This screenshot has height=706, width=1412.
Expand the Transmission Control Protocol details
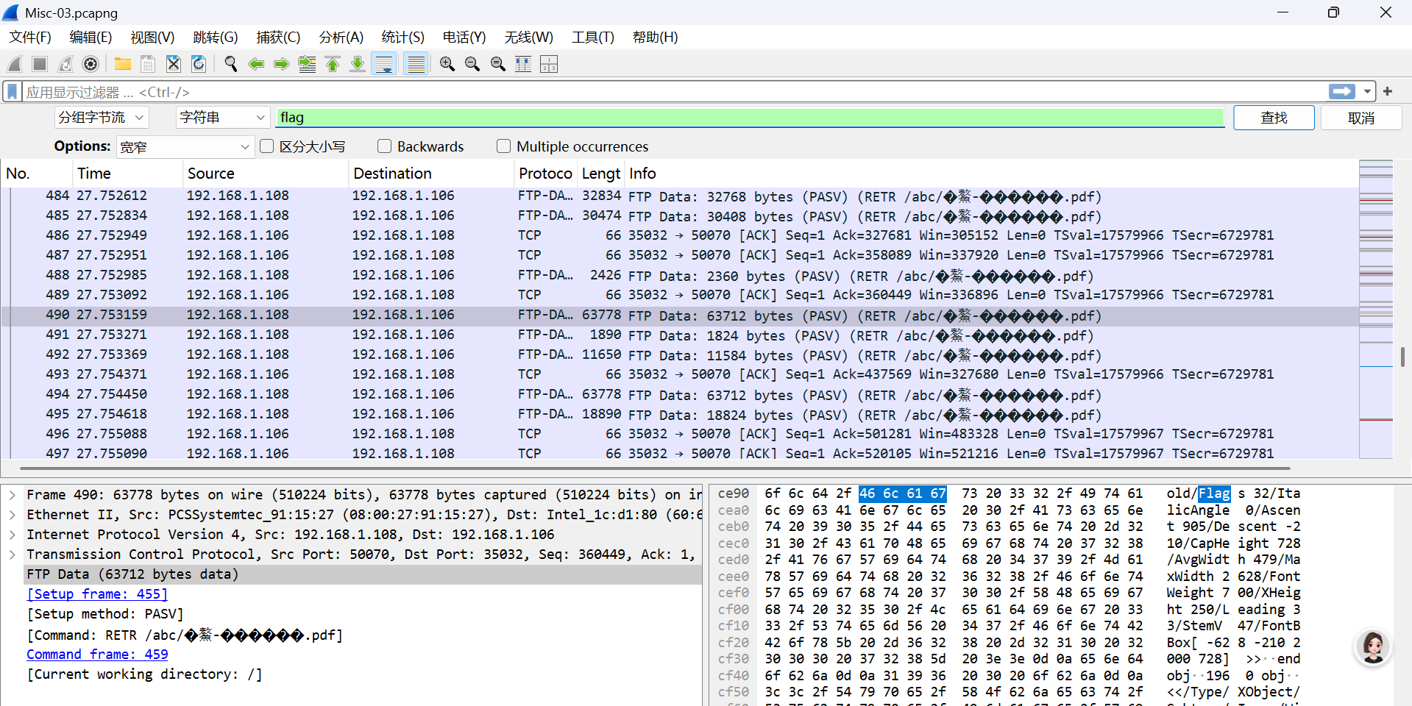coord(13,554)
